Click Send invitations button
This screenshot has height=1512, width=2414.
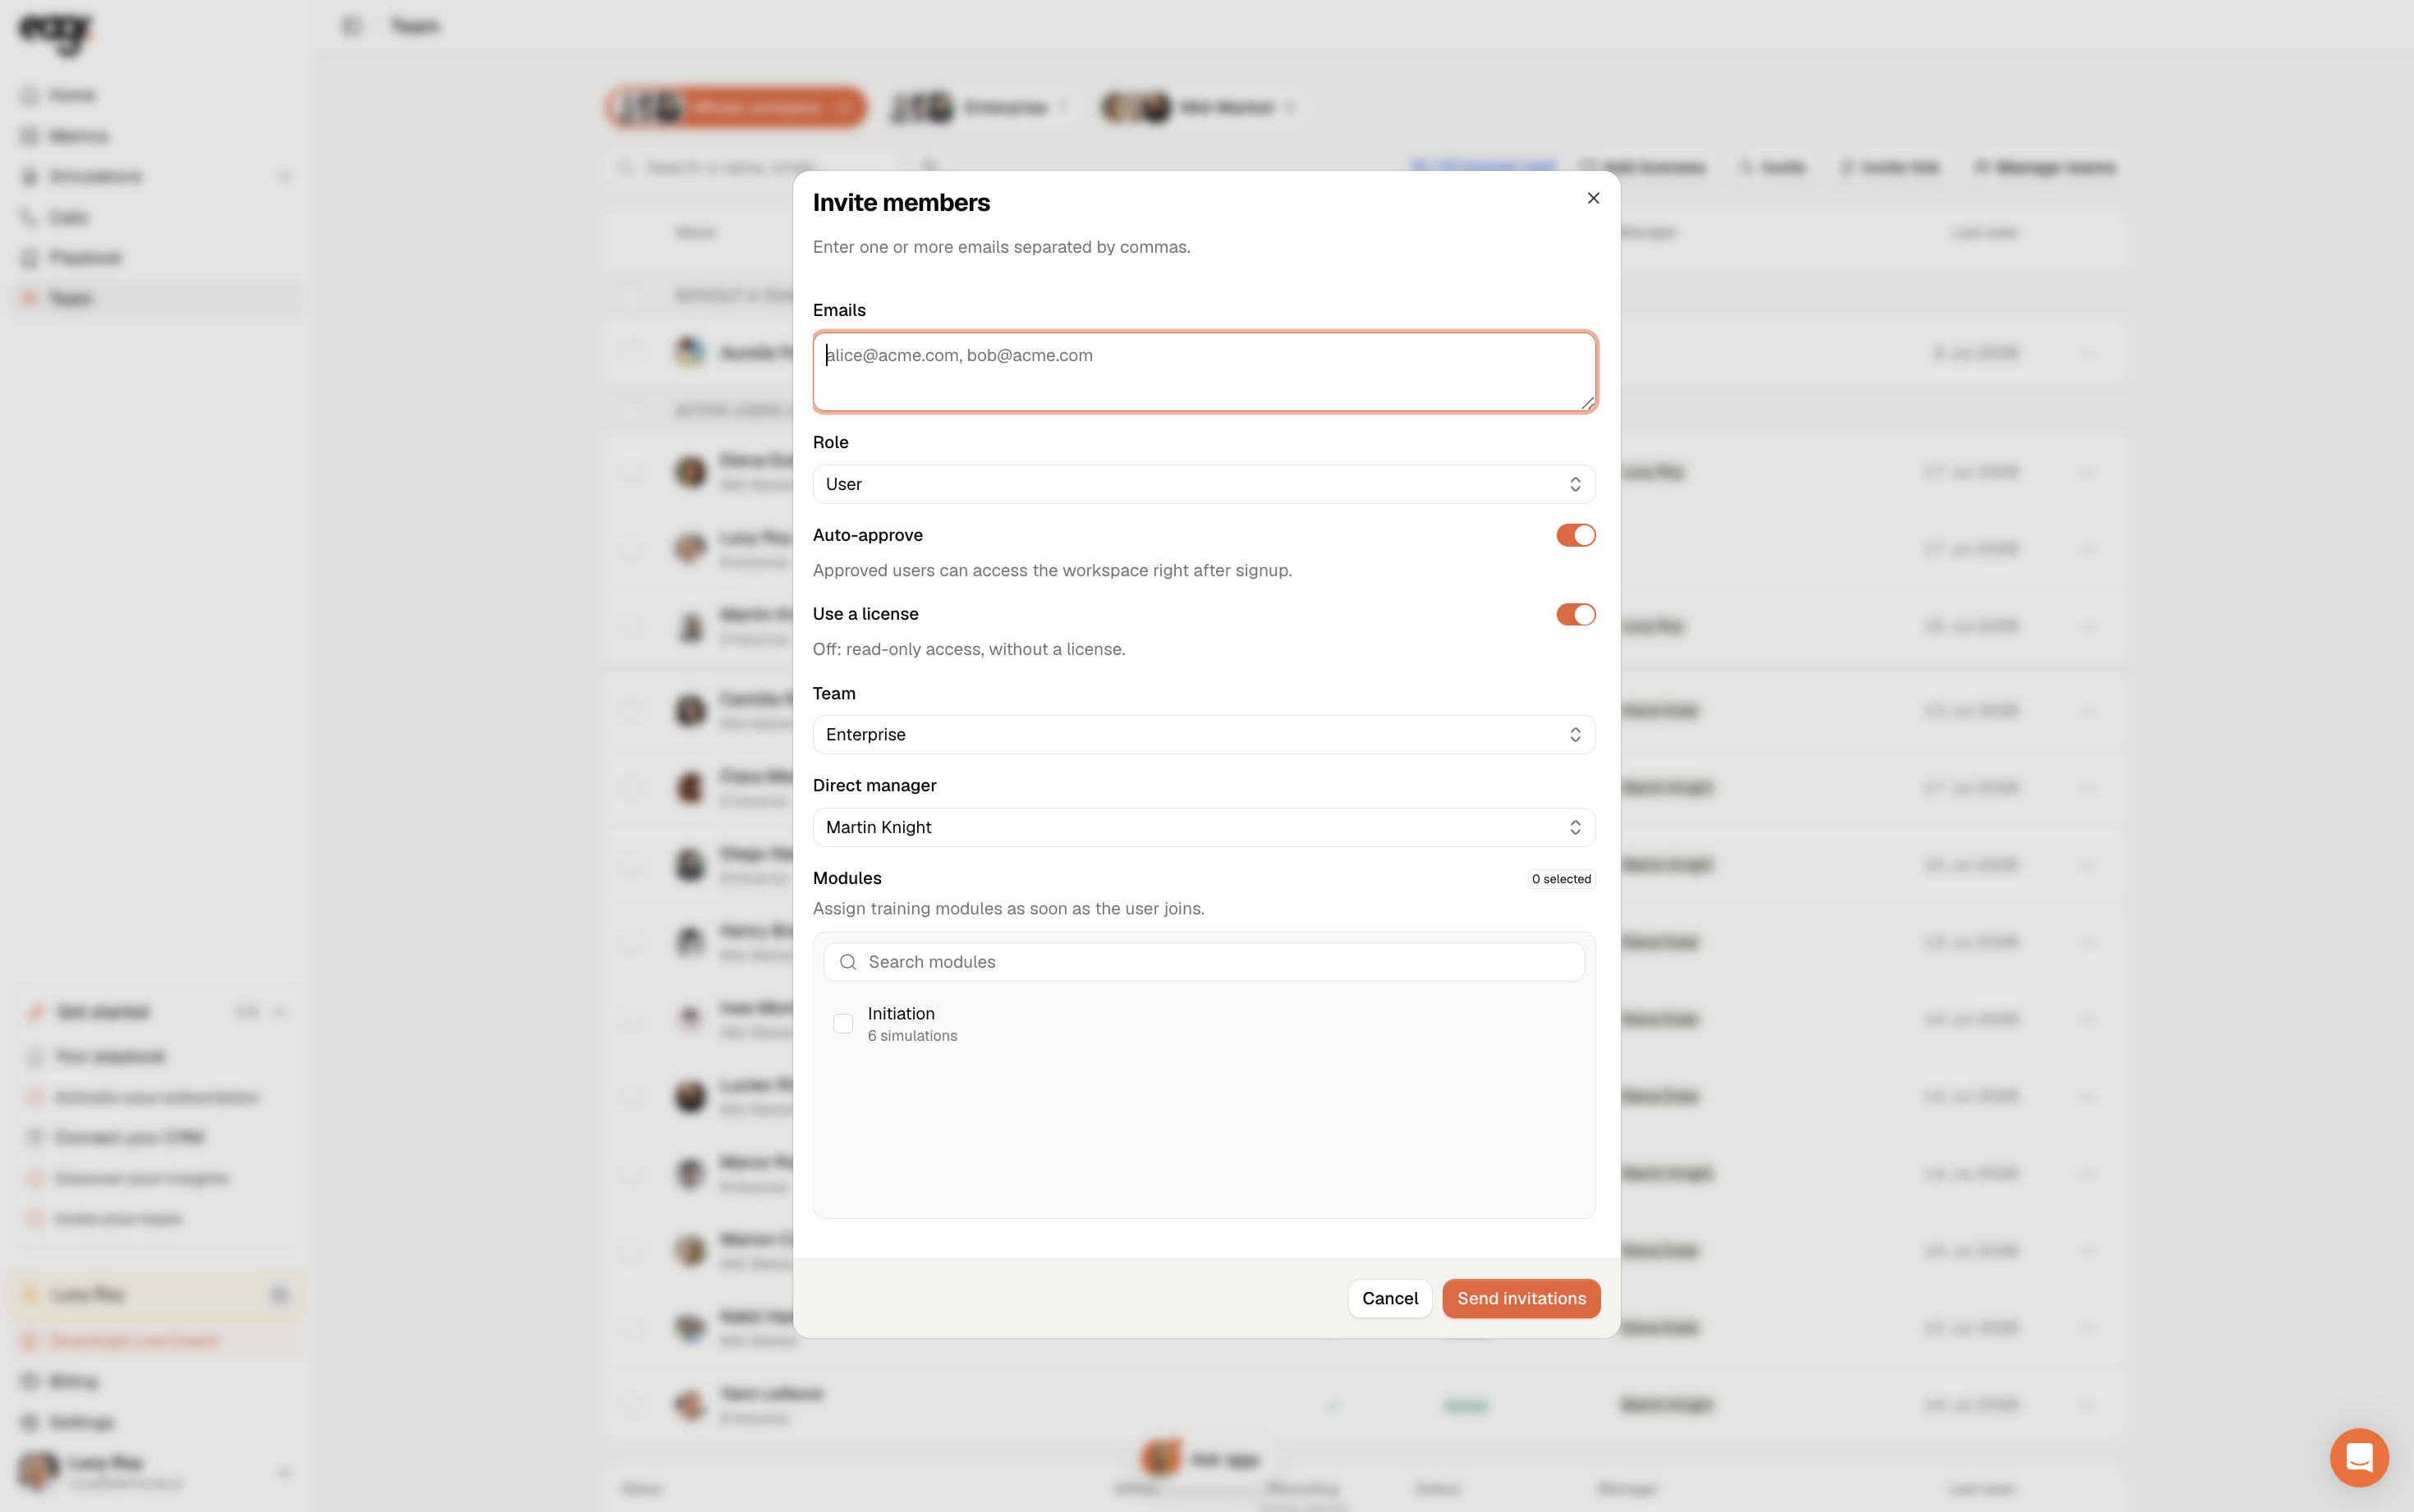point(1521,1298)
